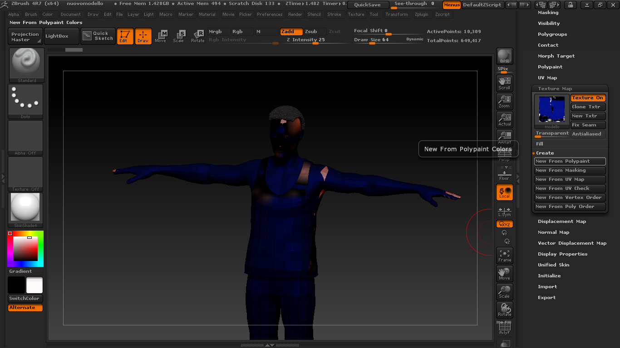
Task: Open the Texture menu
Action: tap(356, 14)
